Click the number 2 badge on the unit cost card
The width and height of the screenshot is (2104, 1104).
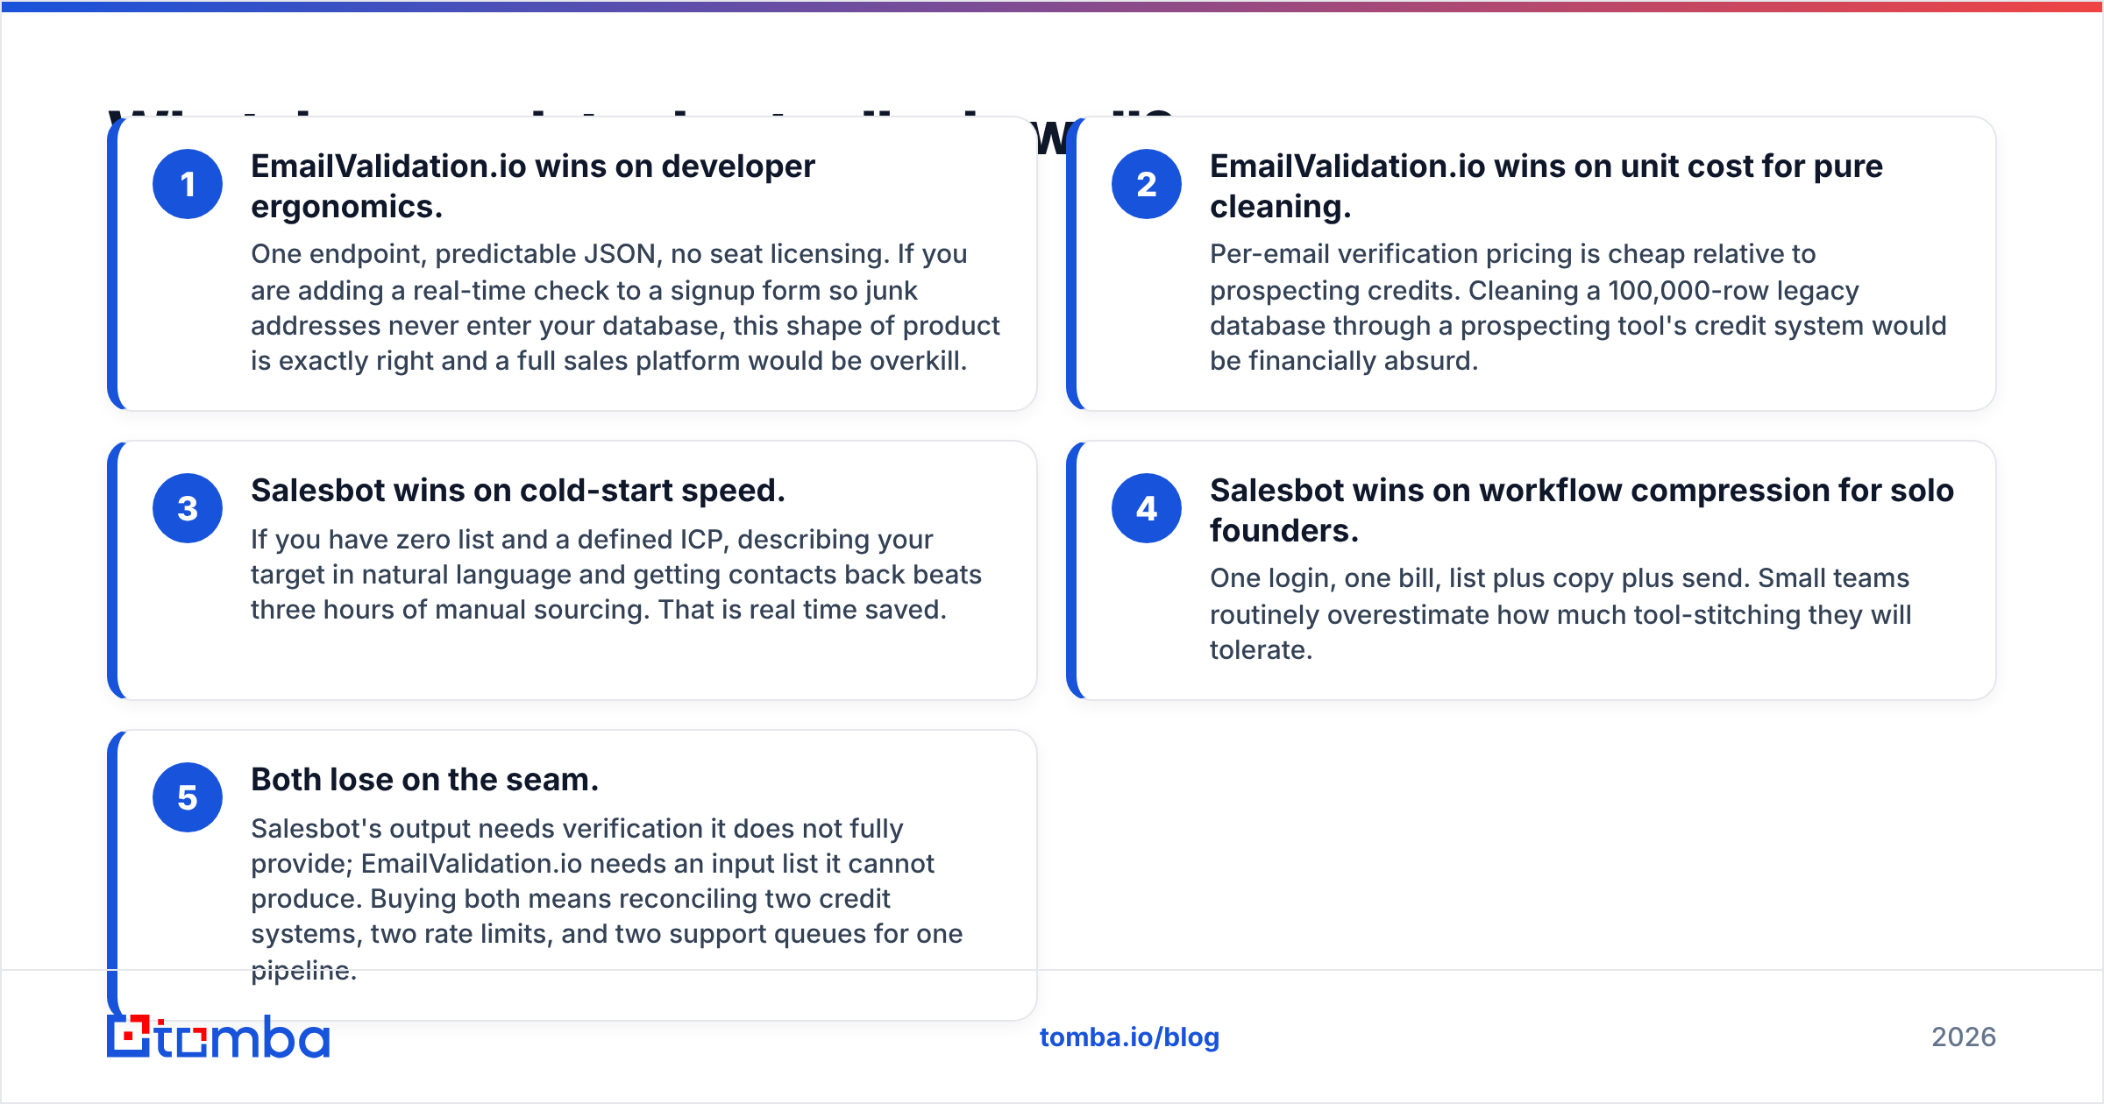pyautogui.click(x=1147, y=184)
